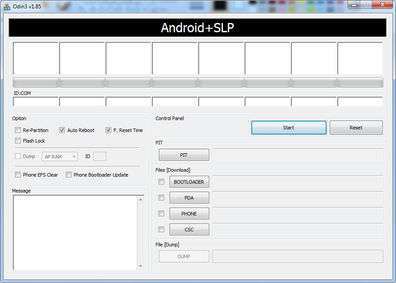Viewport: 396px width, 283px height.
Task: Click the Message scrollbar up arrow
Action: coord(140,200)
